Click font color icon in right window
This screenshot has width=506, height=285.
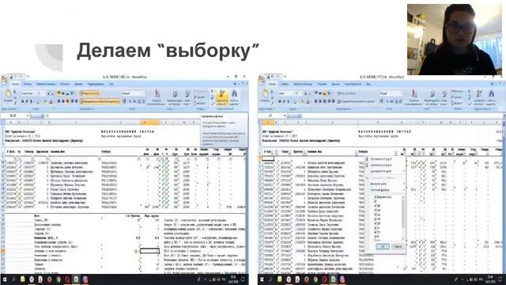[x=308, y=102]
